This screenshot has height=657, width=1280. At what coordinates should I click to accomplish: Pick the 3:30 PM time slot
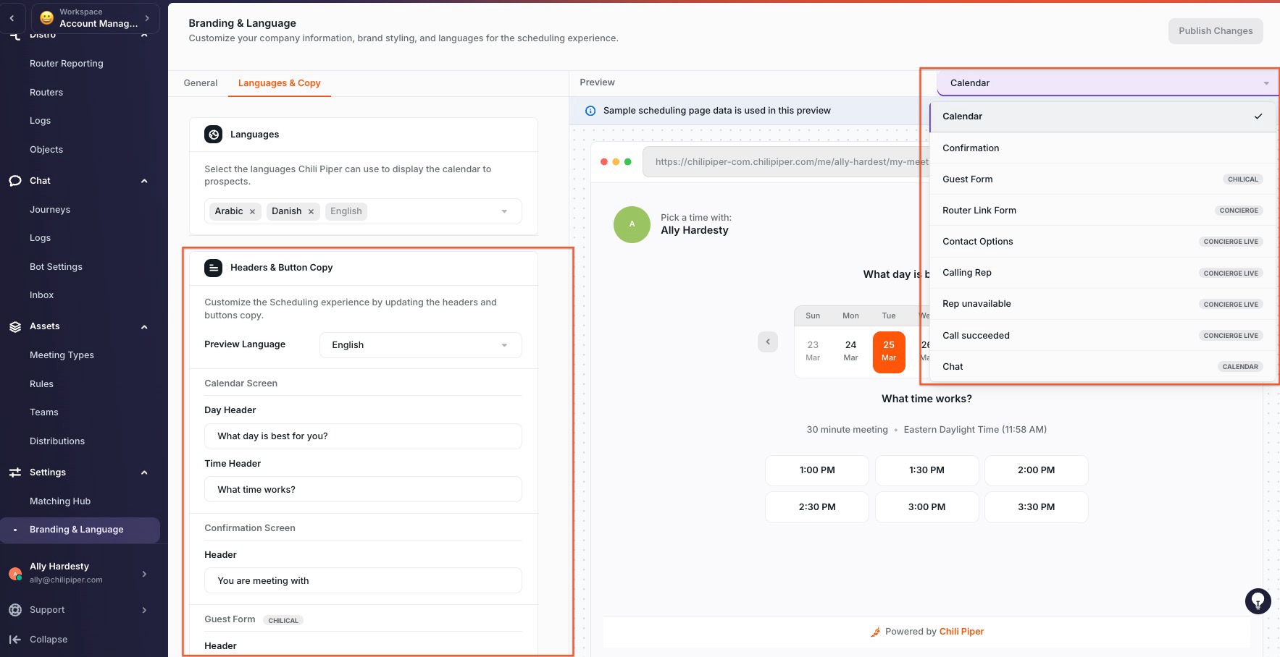pos(1036,507)
